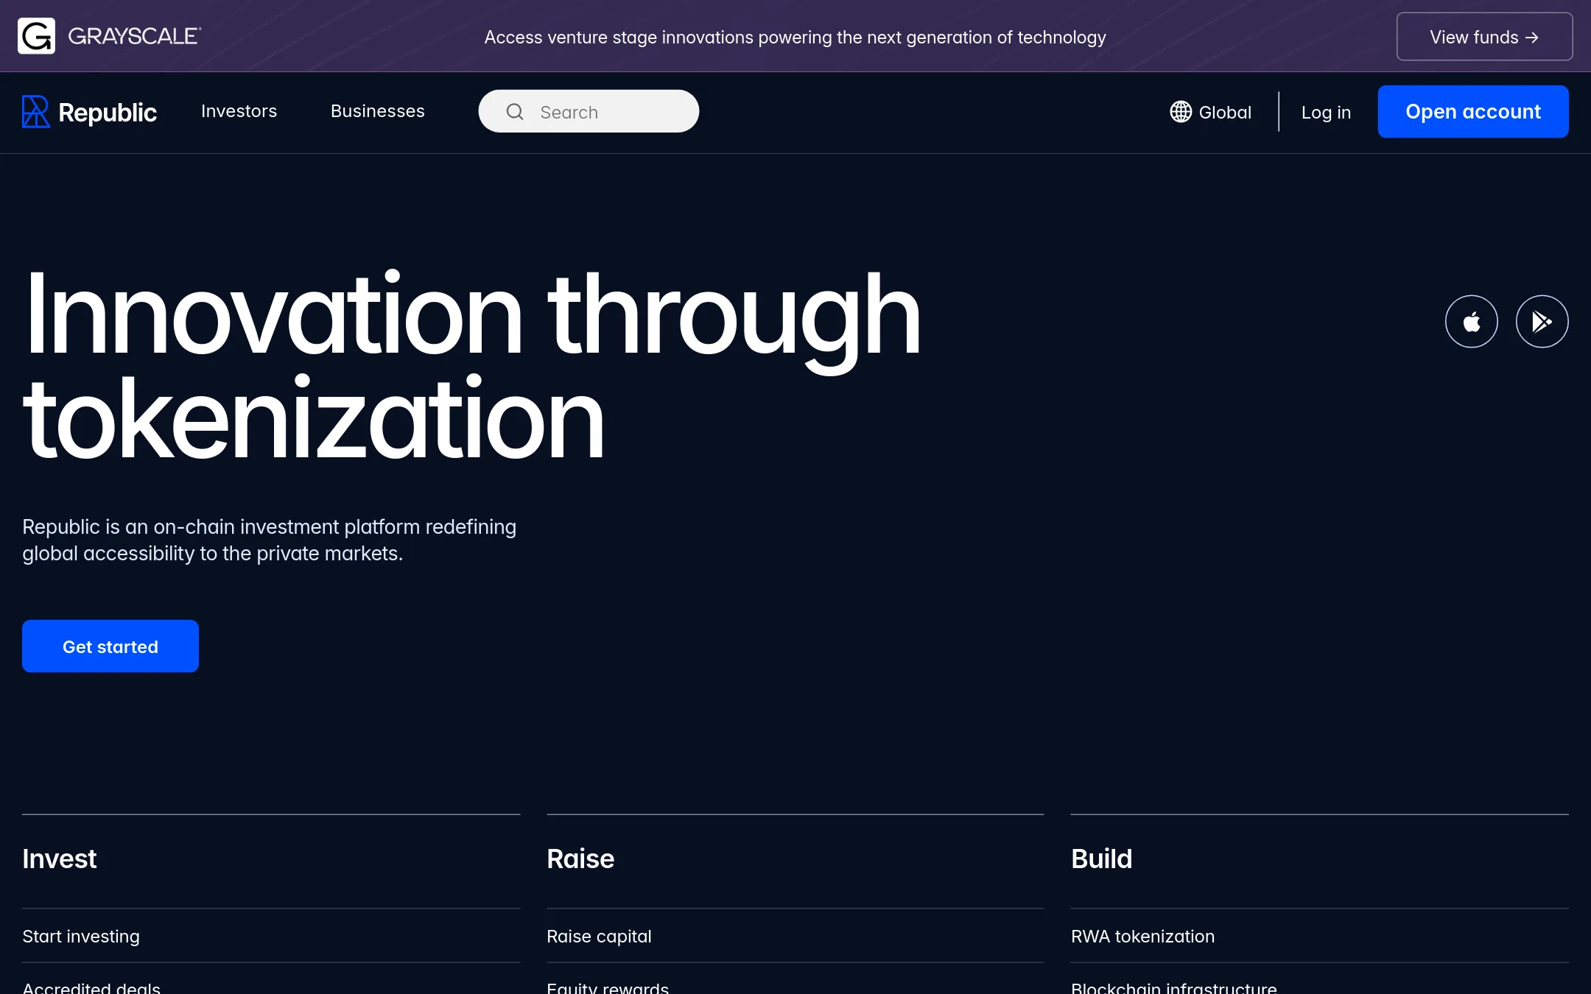1591x994 pixels.
Task: Click the Republic logo icon
Action: tap(35, 112)
